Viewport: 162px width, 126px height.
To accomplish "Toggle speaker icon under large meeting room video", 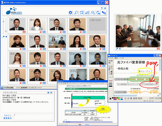I will pyautogui.click(x=120, y=49).
